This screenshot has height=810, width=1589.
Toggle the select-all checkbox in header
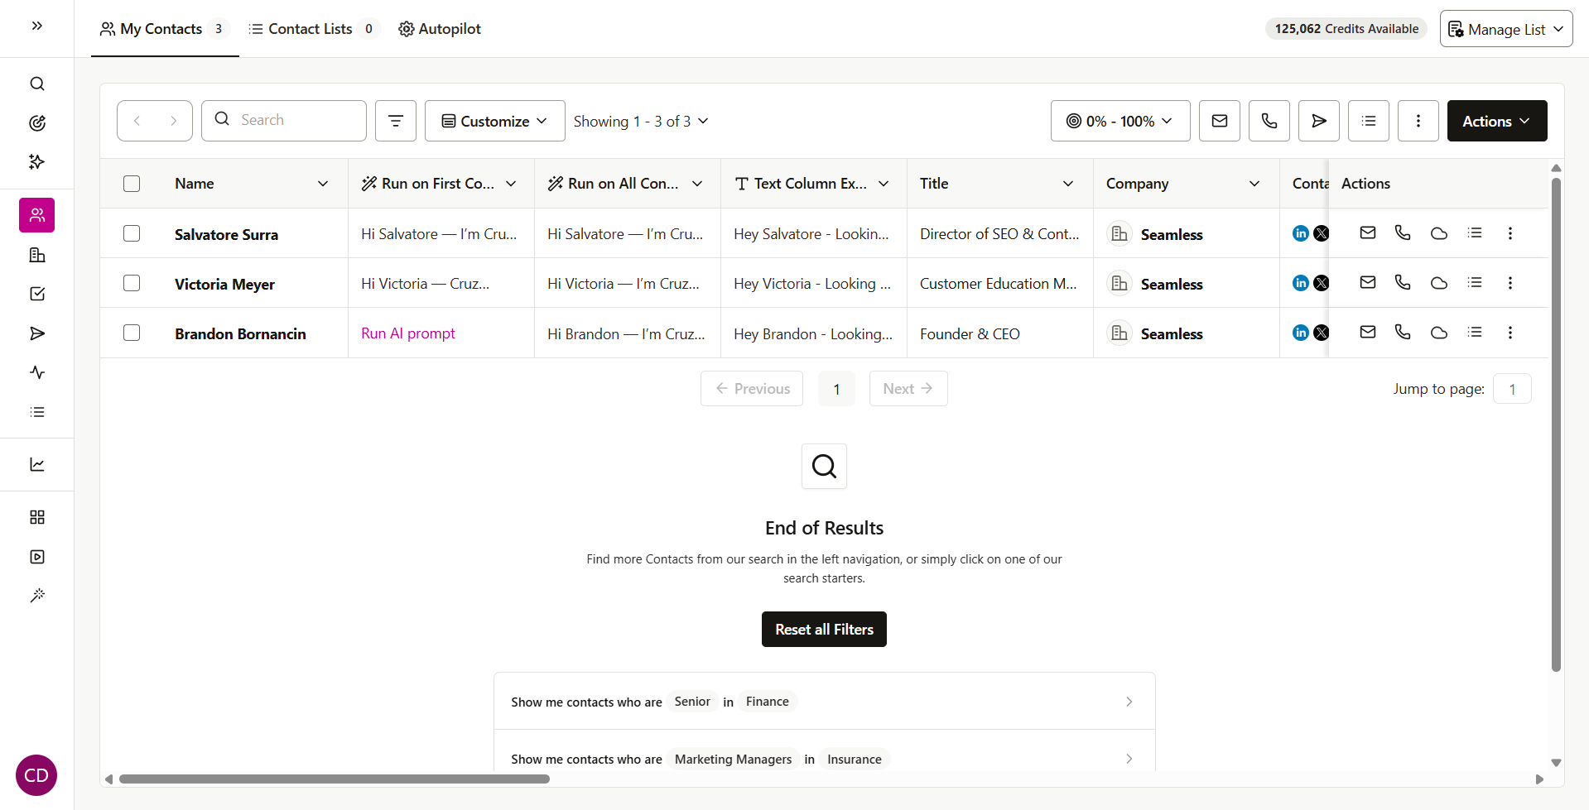[x=132, y=184]
